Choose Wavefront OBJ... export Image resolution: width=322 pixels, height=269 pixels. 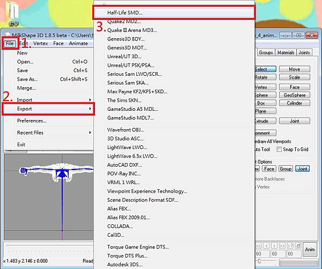pos(174,130)
